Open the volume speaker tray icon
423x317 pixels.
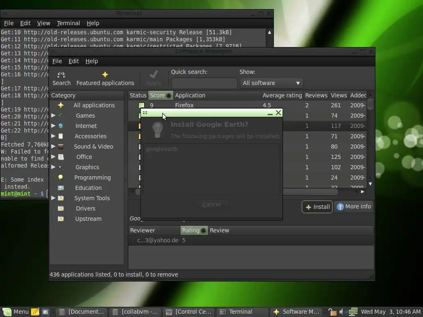click(342, 312)
